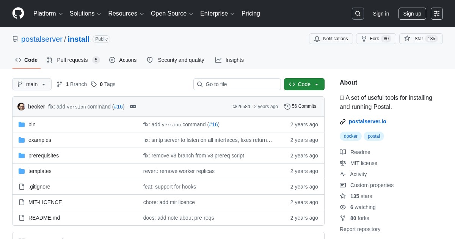Expand the commit message ellipsis button
The height and width of the screenshot is (239, 455).
pyautogui.click(x=133, y=107)
